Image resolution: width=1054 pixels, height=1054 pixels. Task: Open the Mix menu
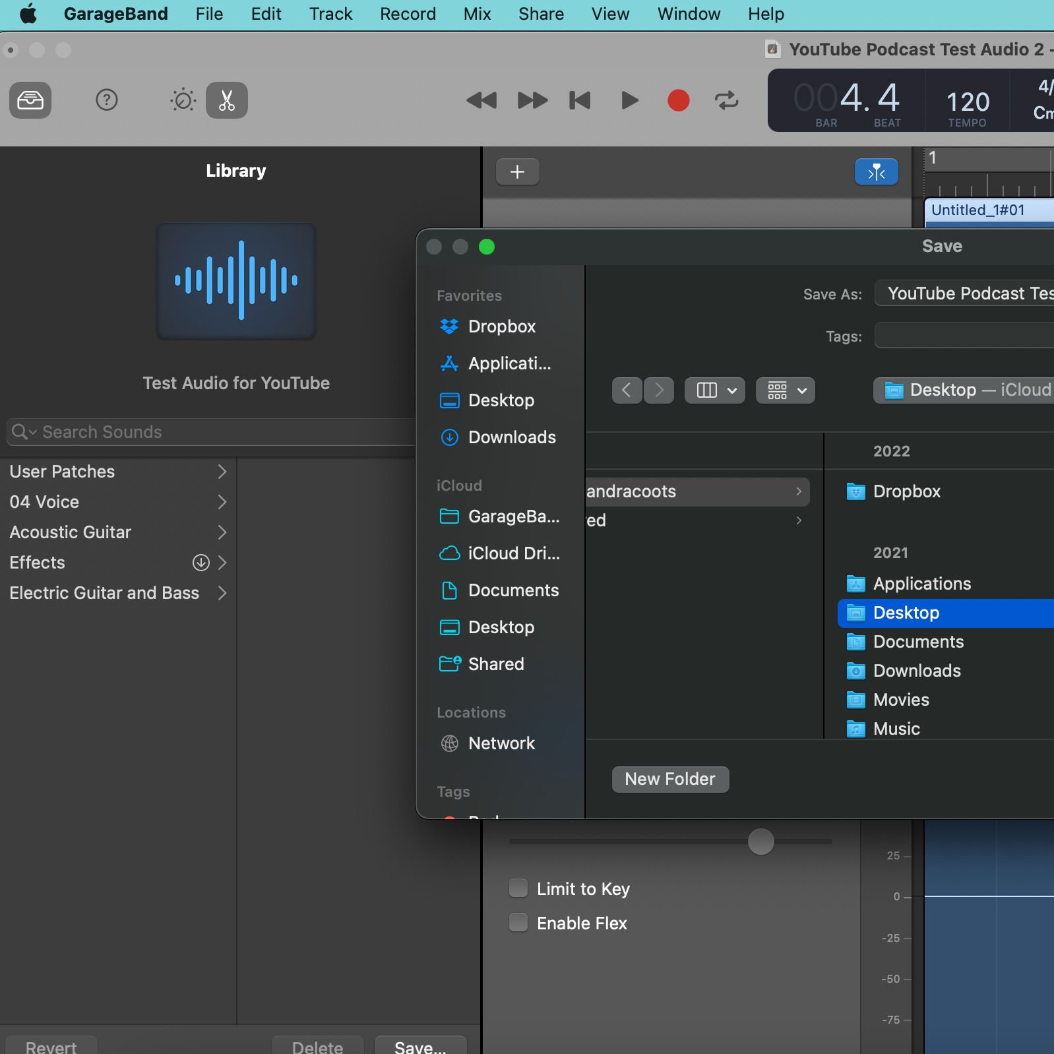pyautogui.click(x=478, y=14)
